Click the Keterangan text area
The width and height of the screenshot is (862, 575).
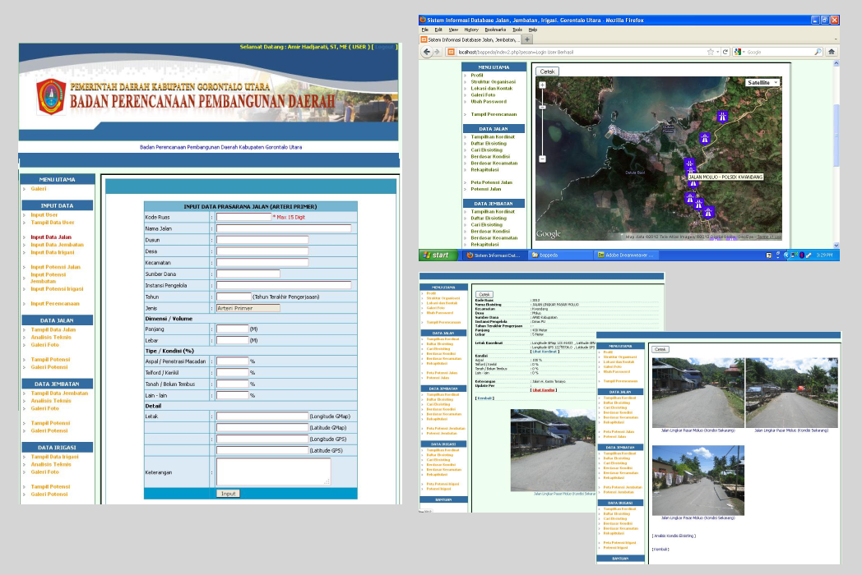coord(273,472)
